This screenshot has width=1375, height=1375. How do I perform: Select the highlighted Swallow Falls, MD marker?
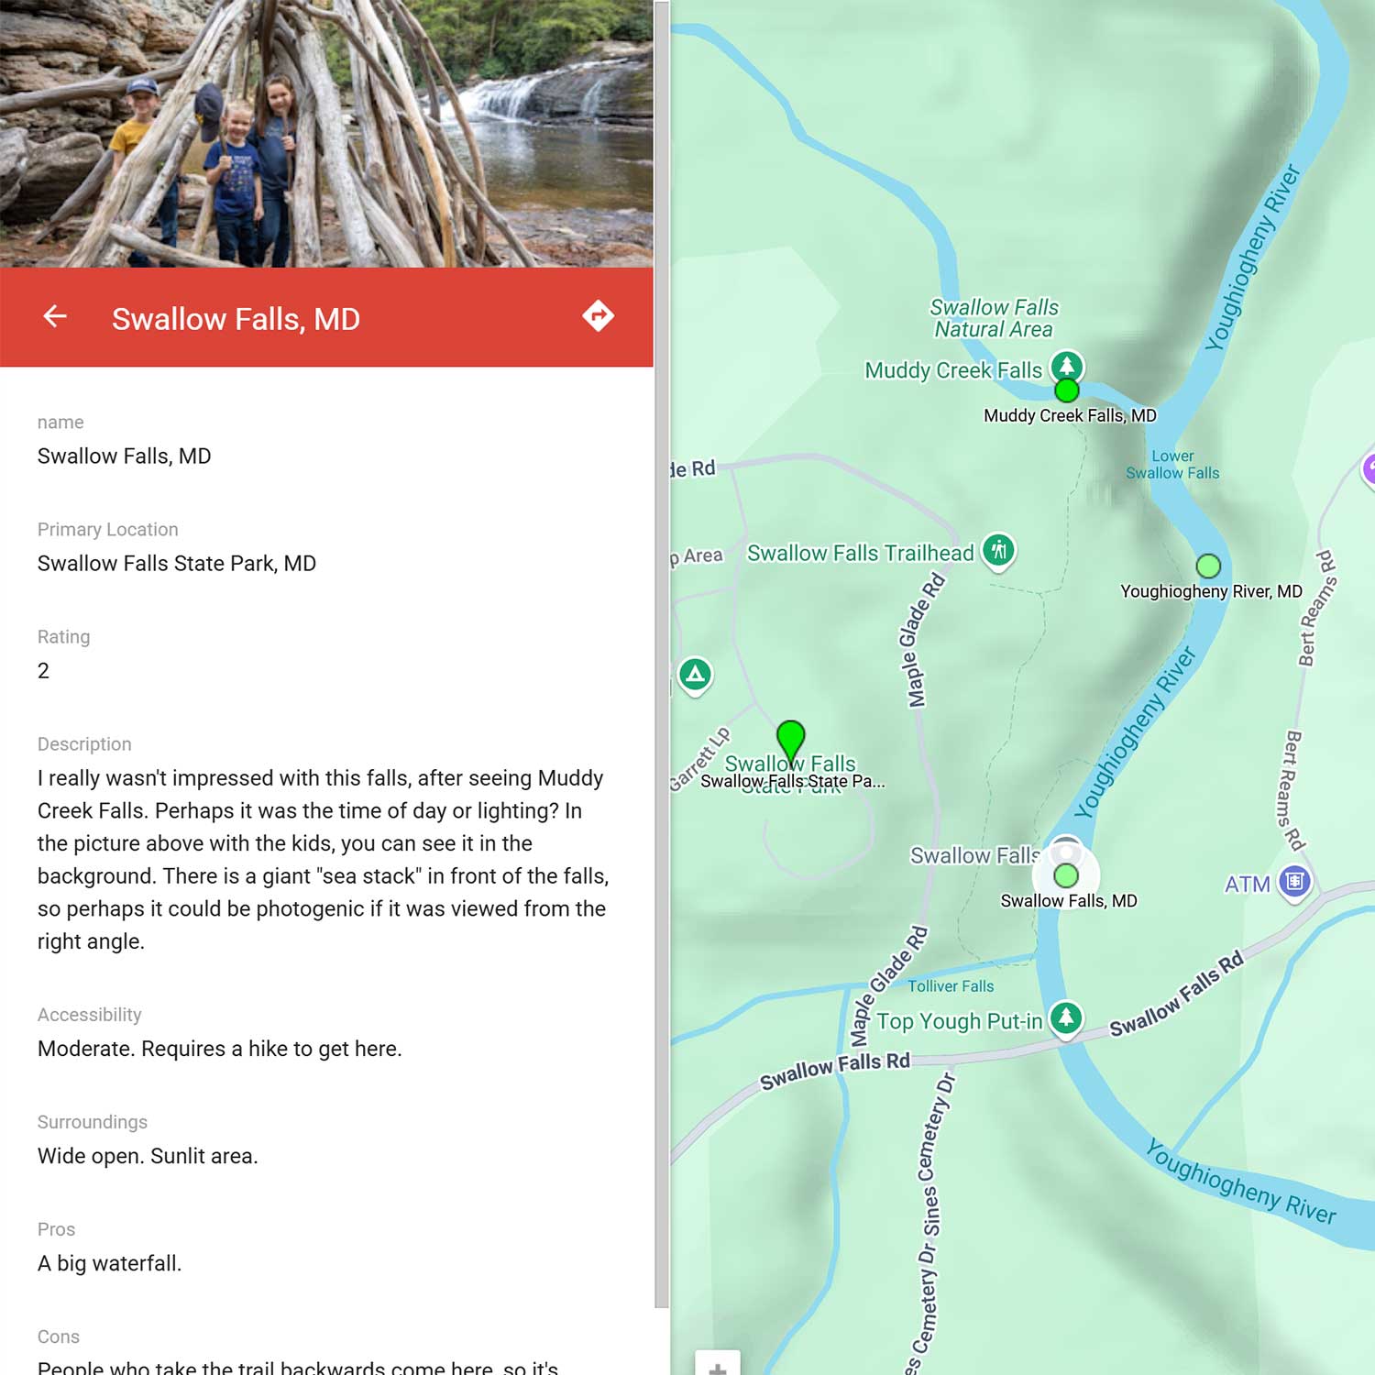coord(1065,874)
